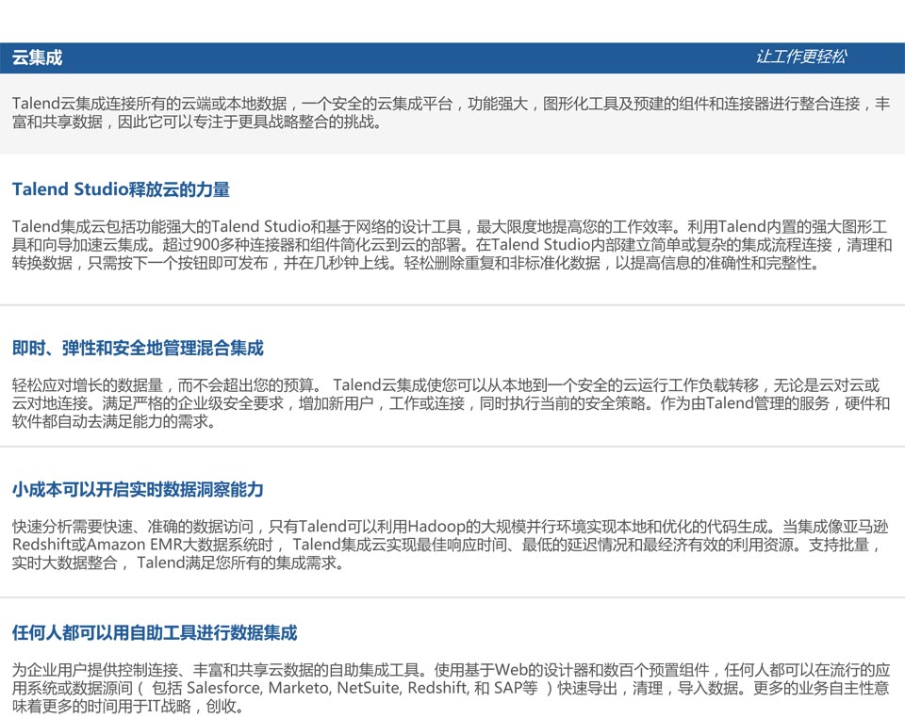This screenshot has height=718, width=905.
Task: Click paragraph beginning 轻松应对增长的数据量
Action: (x=451, y=403)
